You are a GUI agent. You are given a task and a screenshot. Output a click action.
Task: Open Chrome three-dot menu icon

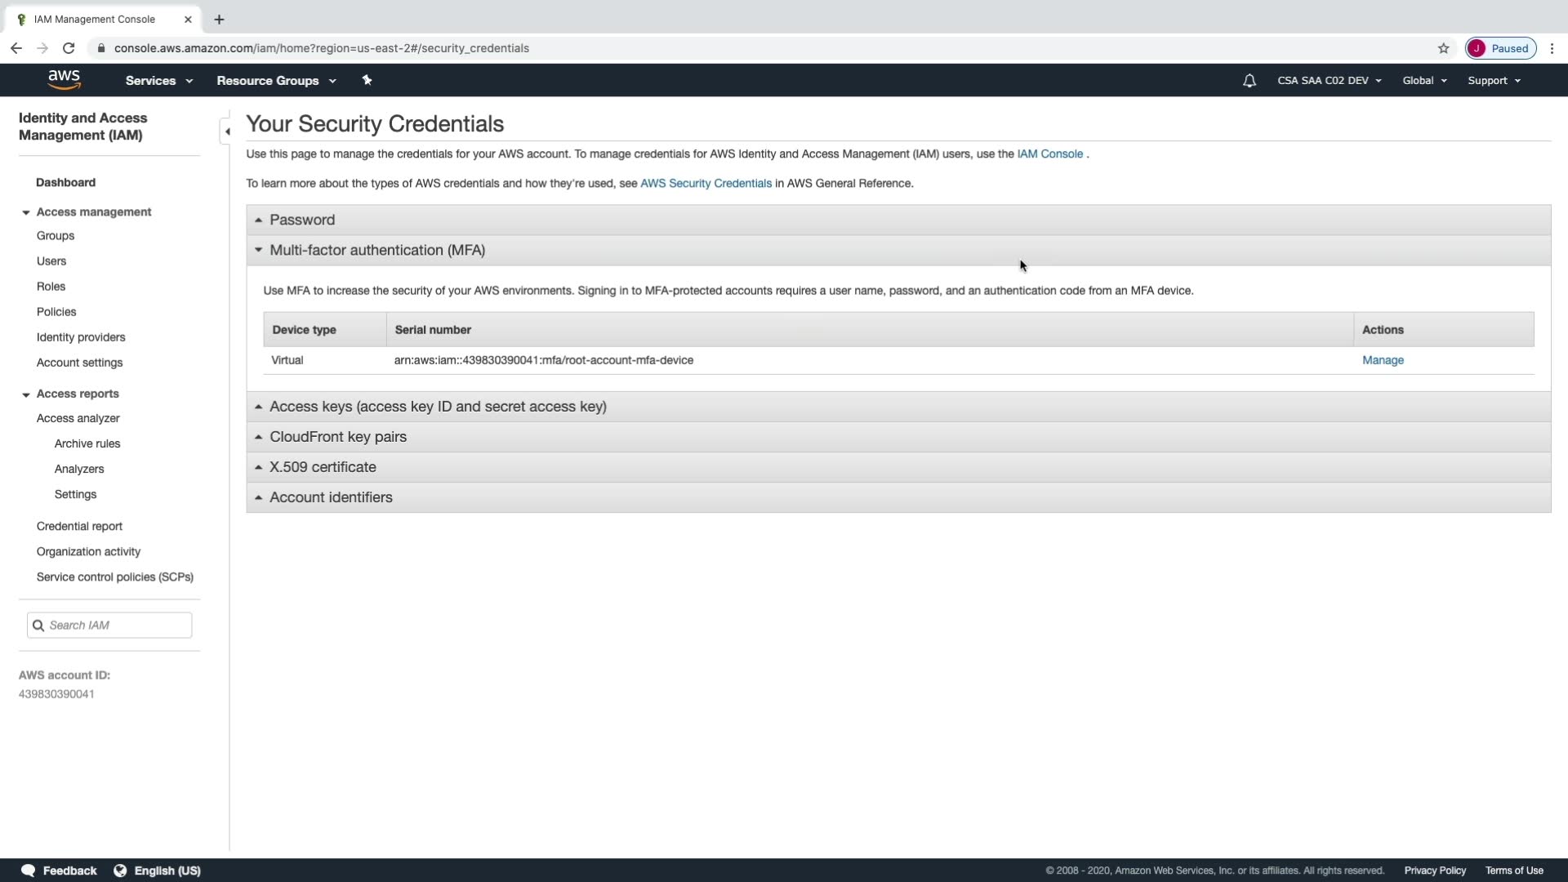[x=1552, y=48]
